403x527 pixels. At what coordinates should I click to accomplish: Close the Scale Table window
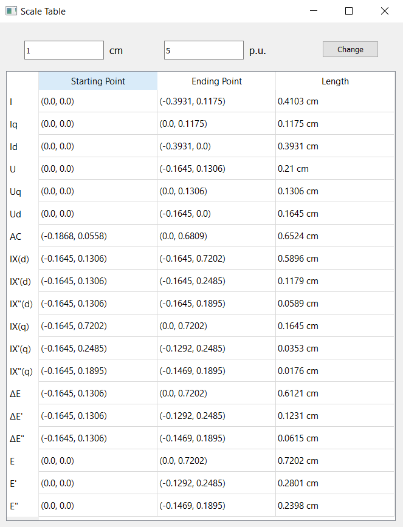[385, 11]
